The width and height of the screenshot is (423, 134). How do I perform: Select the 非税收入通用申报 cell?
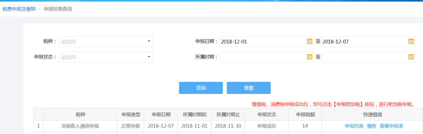[80, 126]
